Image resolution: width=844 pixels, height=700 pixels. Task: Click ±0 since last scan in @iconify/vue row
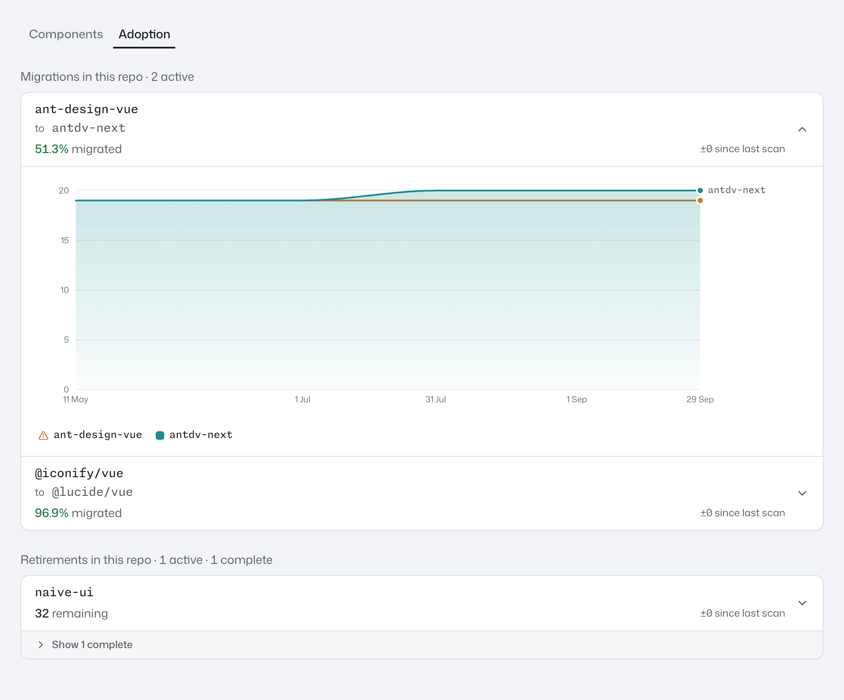click(x=743, y=513)
